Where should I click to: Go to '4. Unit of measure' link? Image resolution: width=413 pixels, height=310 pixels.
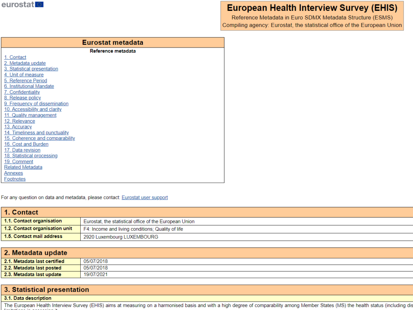(x=24, y=75)
